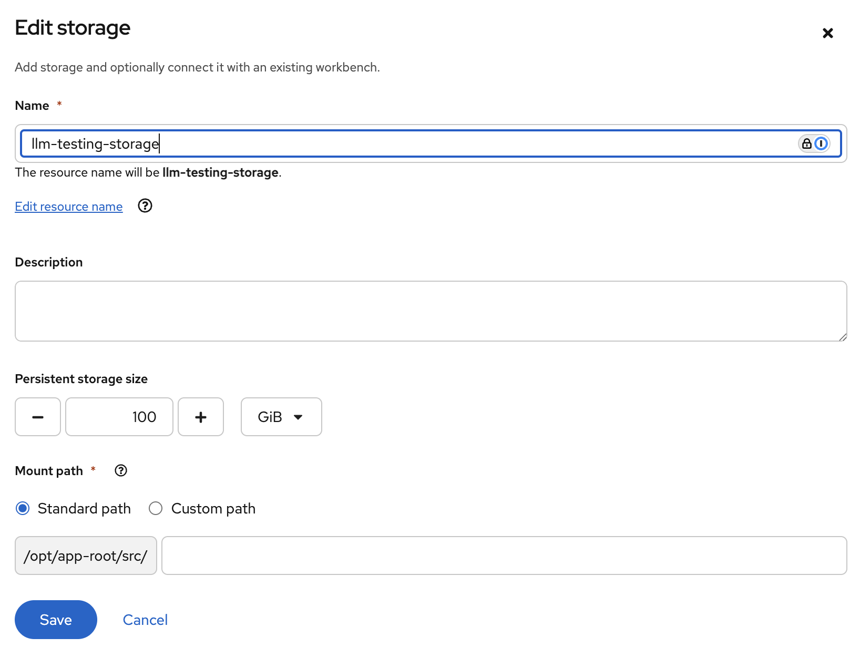Increase storage size with plus button
860x658 pixels.
201,417
